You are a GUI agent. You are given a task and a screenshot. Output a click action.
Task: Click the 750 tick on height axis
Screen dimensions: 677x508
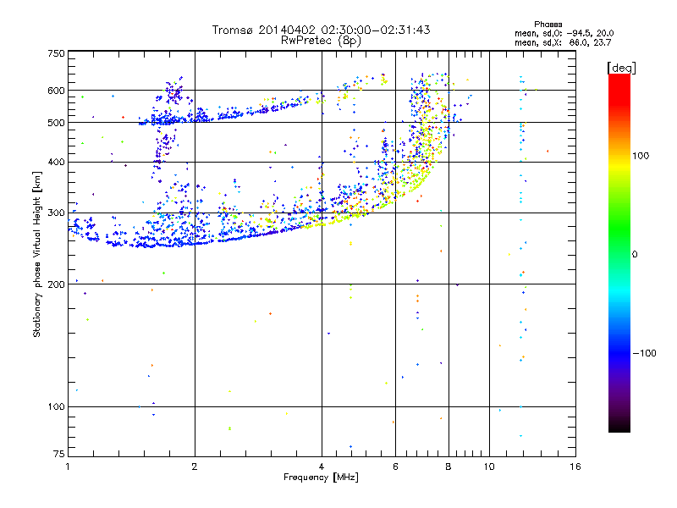click(x=56, y=53)
